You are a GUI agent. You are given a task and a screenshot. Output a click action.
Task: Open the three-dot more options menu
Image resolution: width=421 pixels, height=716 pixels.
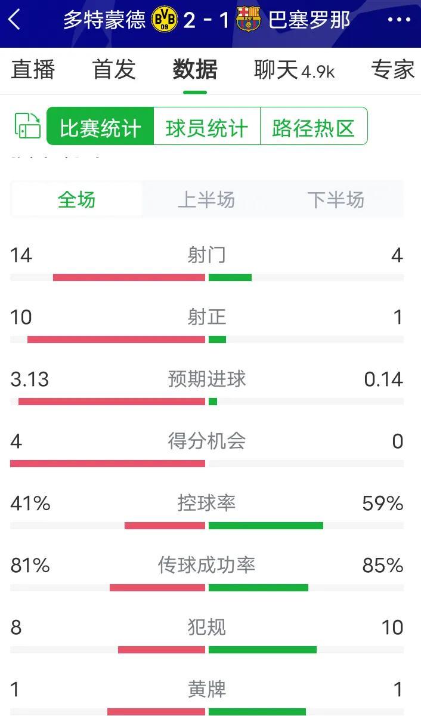point(399,20)
